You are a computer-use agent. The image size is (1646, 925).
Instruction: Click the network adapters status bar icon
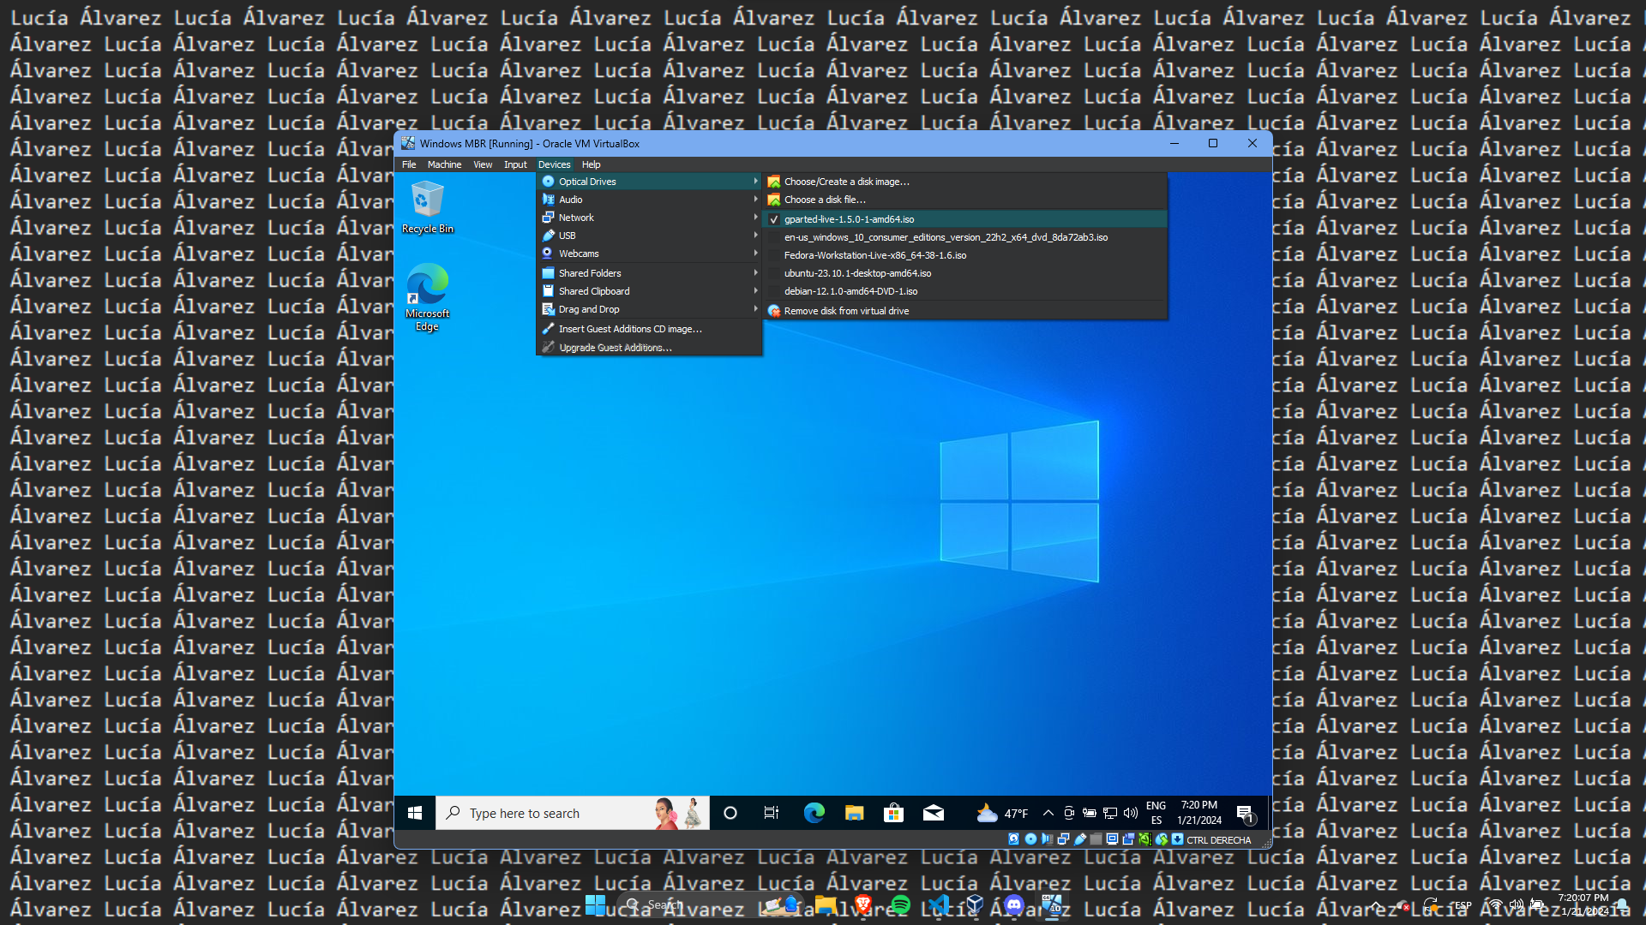[x=1064, y=839]
